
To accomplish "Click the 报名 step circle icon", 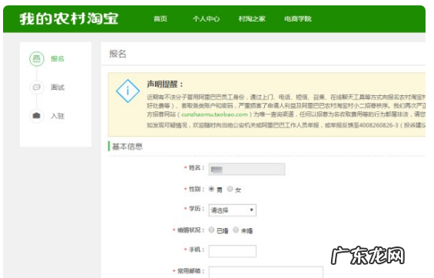I will 37,58.
